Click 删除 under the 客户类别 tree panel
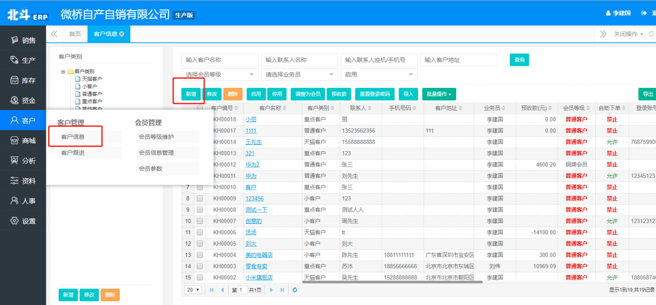This screenshot has width=656, height=305. 110,295
